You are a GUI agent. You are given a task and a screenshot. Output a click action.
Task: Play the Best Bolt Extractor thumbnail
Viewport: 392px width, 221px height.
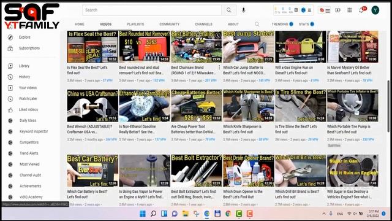click(x=197, y=171)
